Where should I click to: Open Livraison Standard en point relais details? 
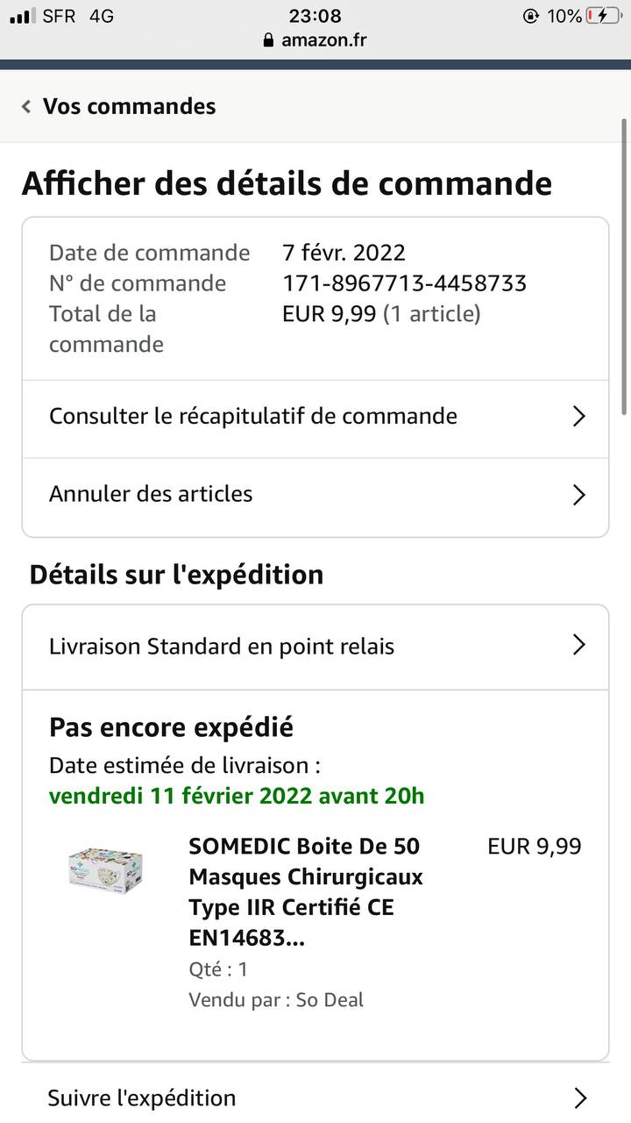point(315,647)
